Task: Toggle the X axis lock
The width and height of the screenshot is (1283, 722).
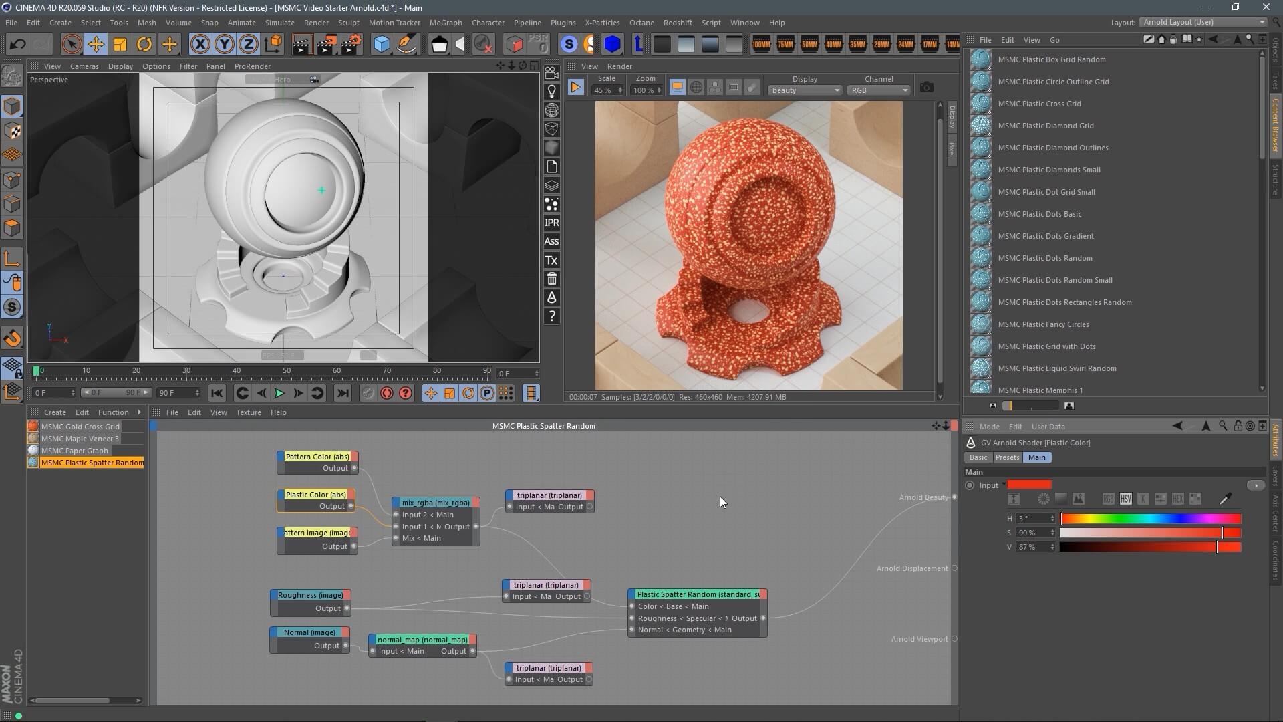Action: pyautogui.click(x=200, y=45)
